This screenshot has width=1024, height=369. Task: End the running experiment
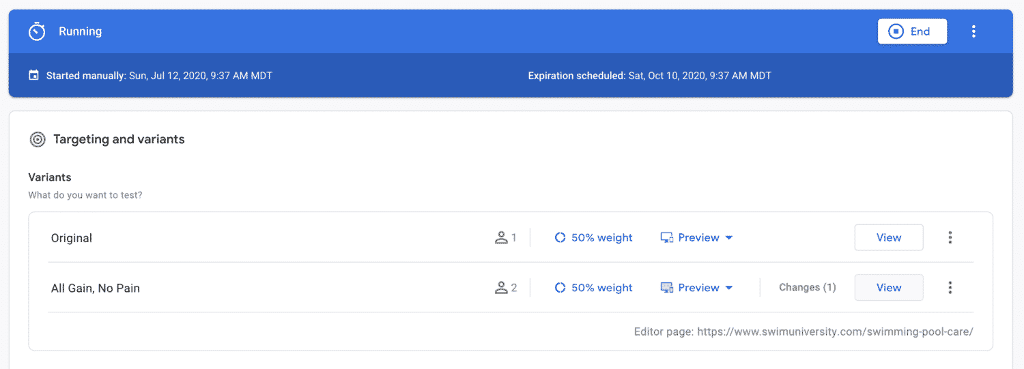[x=912, y=31]
